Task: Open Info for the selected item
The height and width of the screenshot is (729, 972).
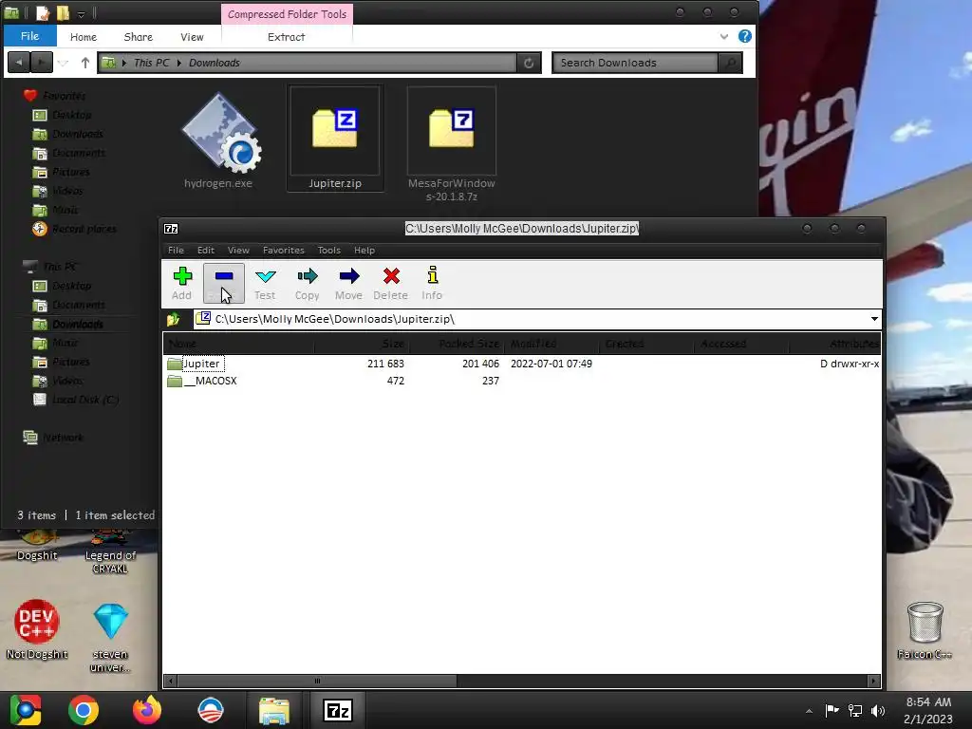Action: (432, 283)
